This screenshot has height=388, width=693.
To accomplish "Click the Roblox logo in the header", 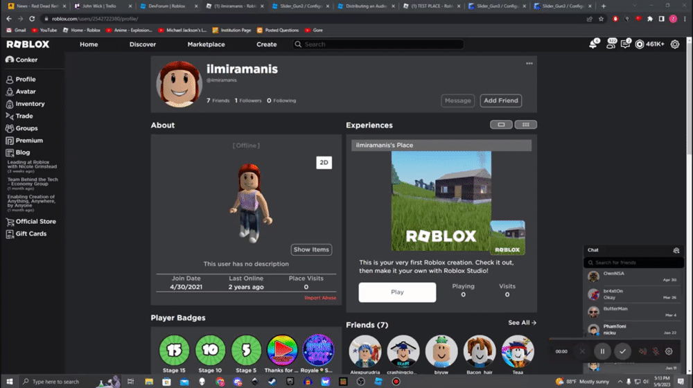I will coord(28,44).
